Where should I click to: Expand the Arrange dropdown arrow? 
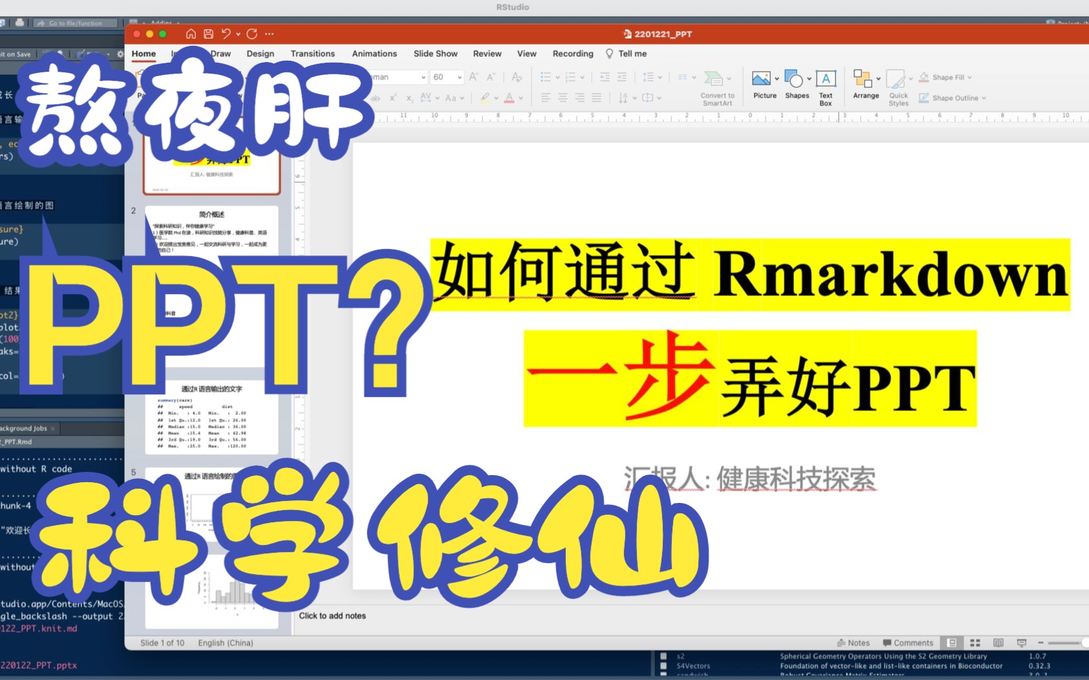pyautogui.click(x=878, y=79)
